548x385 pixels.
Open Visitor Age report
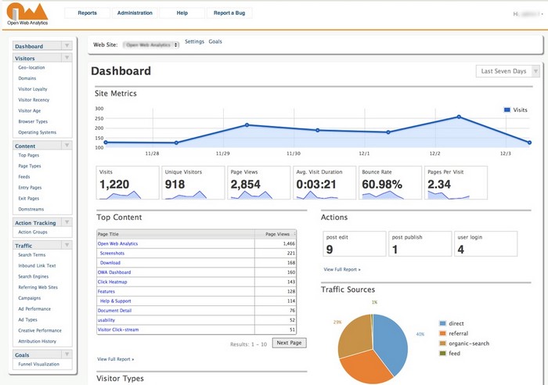pyautogui.click(x=30, y=111)
